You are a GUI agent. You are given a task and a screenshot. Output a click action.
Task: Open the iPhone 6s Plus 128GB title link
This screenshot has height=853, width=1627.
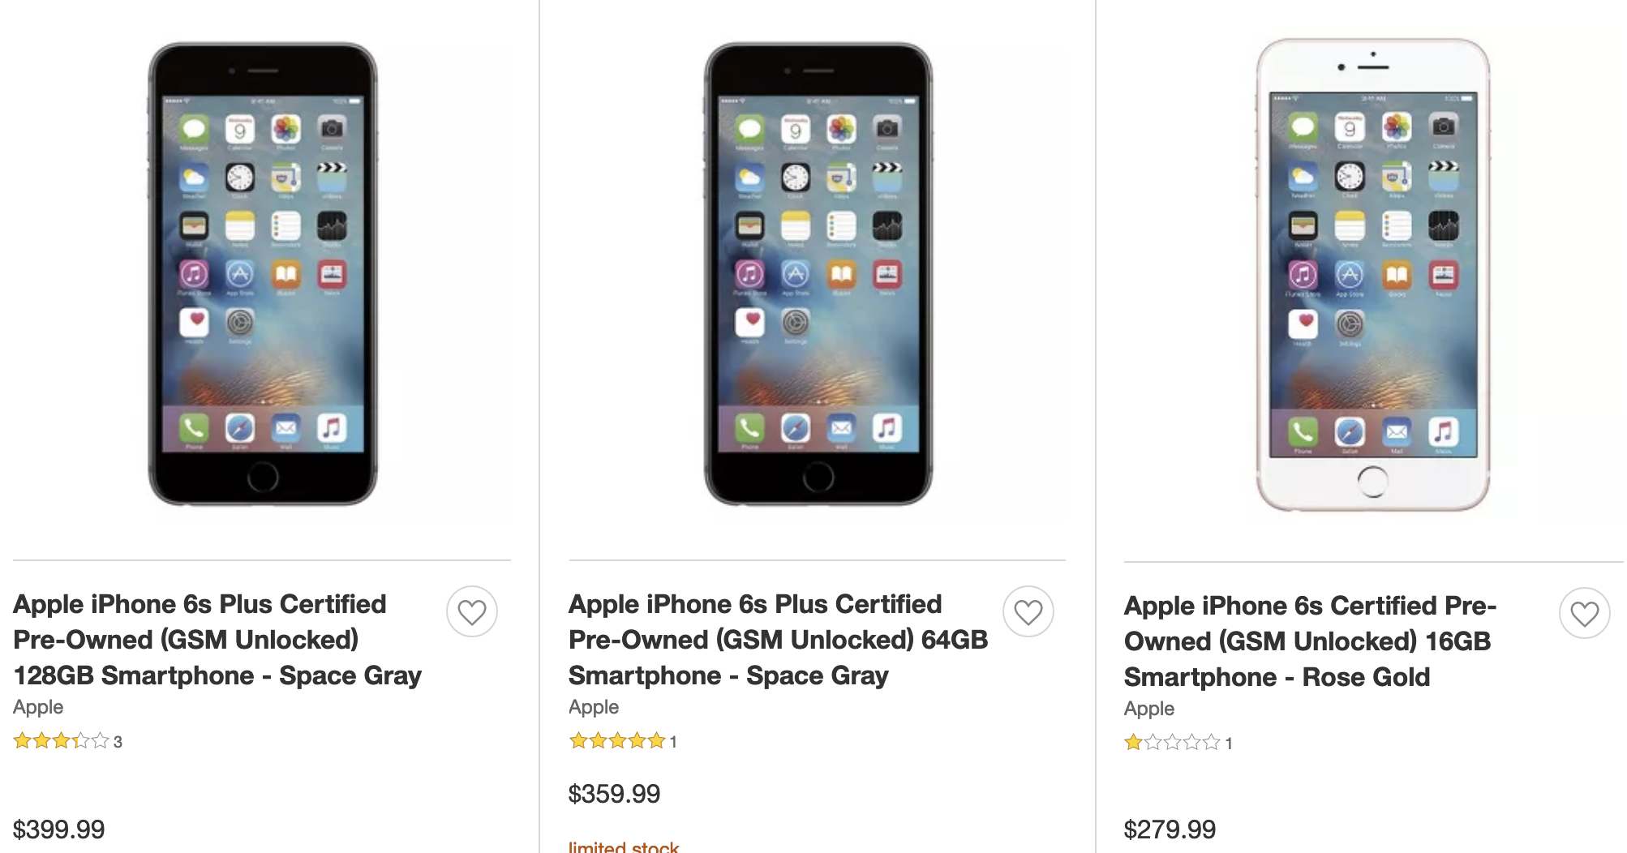pos(217,640)
